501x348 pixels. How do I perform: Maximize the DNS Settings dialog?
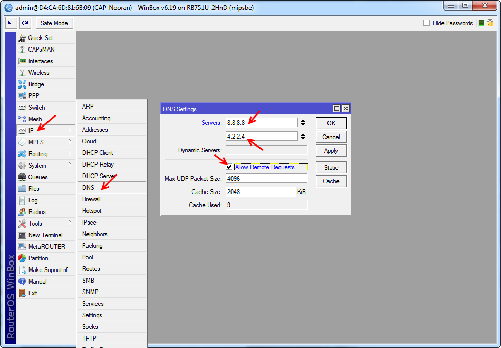coord(336,109)
